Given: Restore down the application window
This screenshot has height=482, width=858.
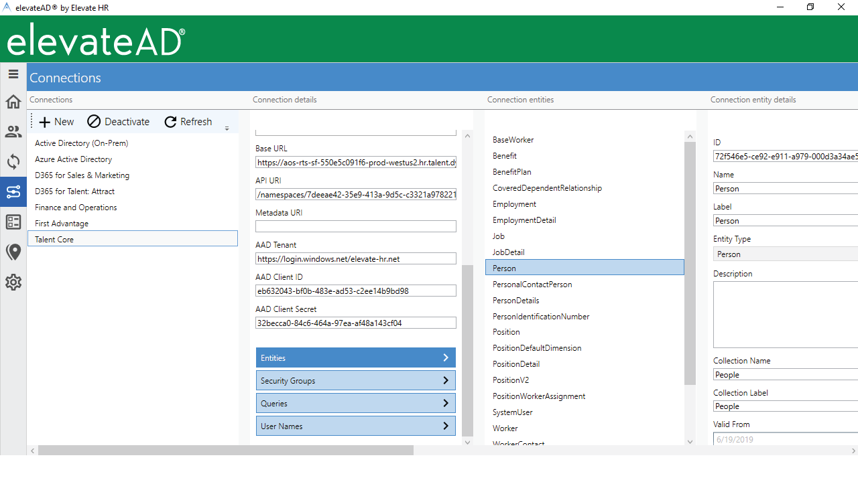Looking at the screenshot, I should pyautogui.click(x=810, y=7).
